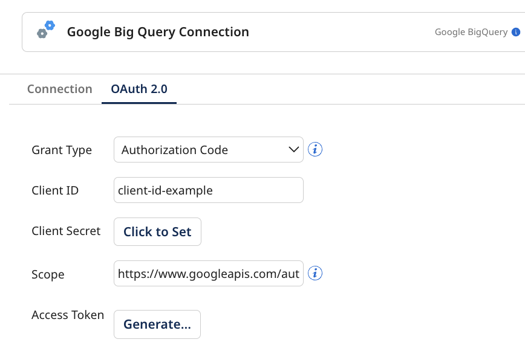
Task: Set the Client Secret via Click to Set
Action: [157, 231]
